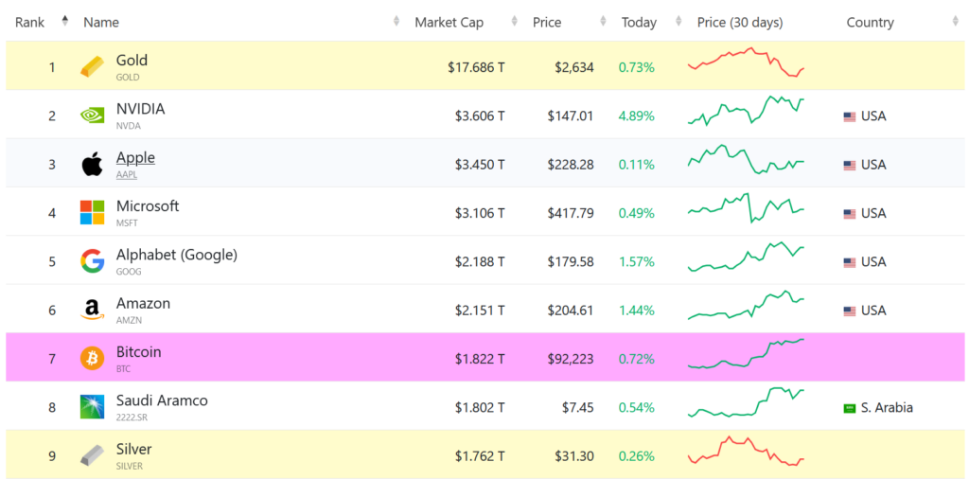Open the Saudi Aramco name link
The height and width of the screenshot is (480, 969).
coord(162,400)
